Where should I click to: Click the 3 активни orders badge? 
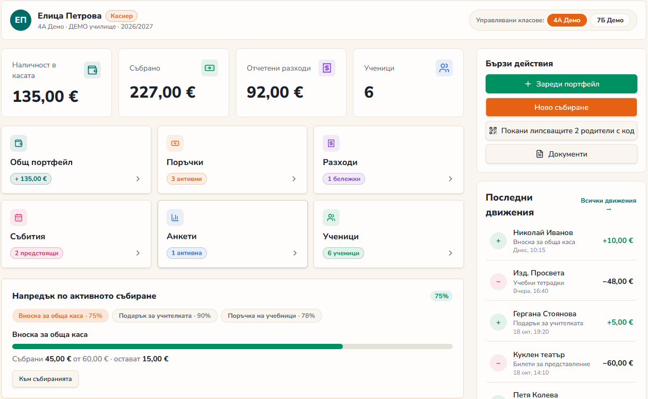pos(187,179)
